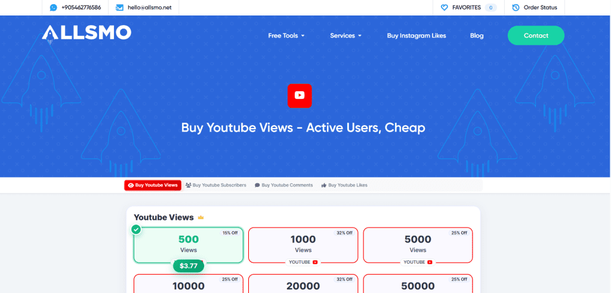
Task: Click the Youtube Views section heading
Action: point(163,217)
